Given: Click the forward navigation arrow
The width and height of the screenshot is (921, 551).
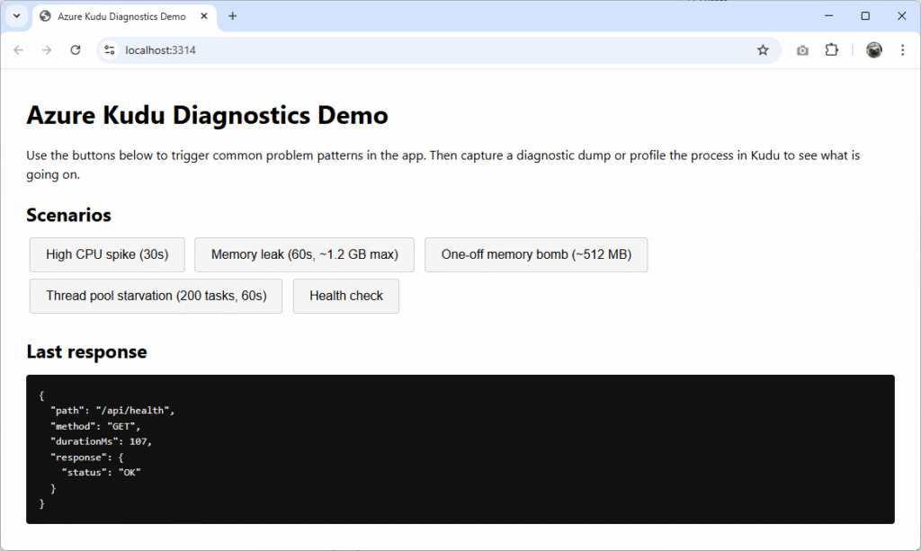Looking at the screenshot, I should pyautogui.click(x=47, y=49).
